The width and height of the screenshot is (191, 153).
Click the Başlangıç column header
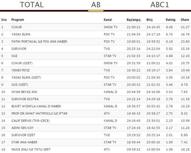coord(134,20)
